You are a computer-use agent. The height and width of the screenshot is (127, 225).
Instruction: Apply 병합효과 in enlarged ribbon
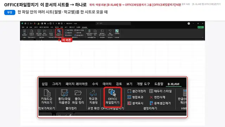pyautogui.click(x=135, y=97)
